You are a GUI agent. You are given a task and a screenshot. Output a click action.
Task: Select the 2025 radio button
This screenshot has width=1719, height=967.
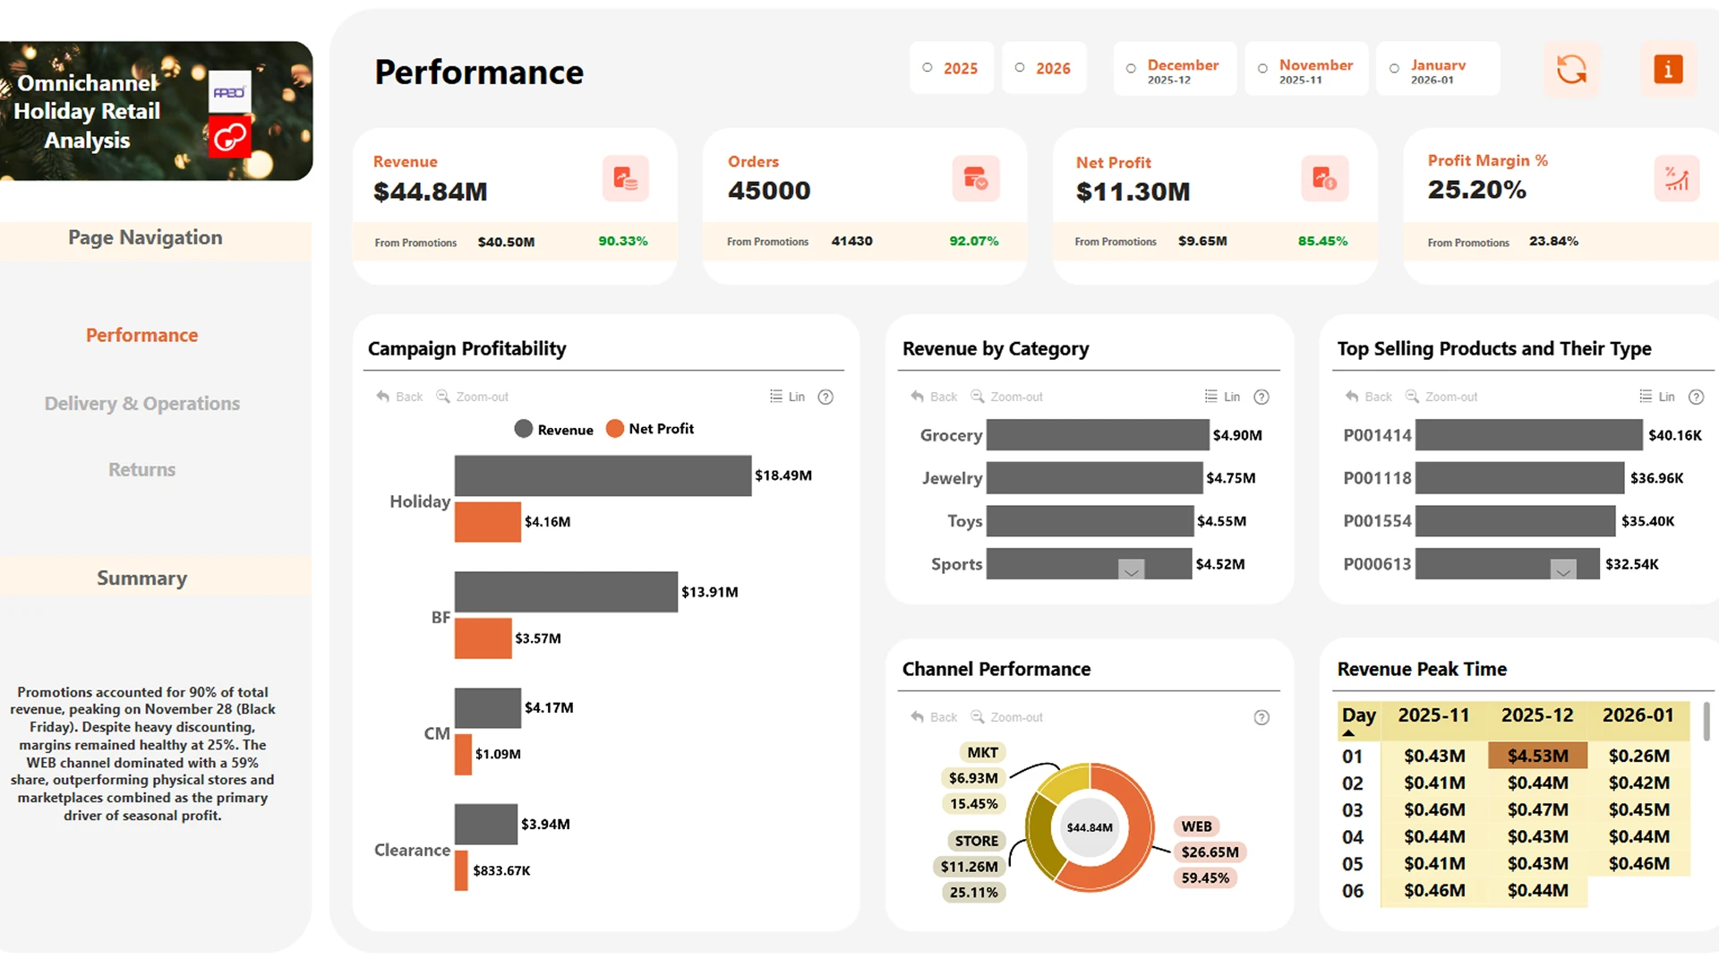[928, 67]
